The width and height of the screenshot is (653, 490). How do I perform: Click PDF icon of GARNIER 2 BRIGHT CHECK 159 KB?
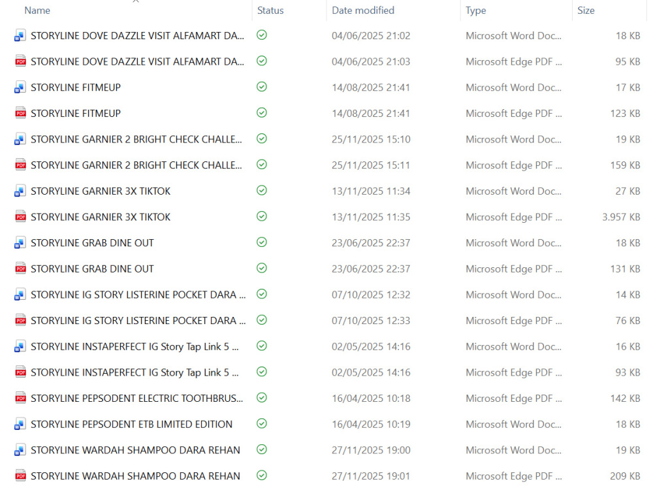pyautogui.click(x=20, y=165)
